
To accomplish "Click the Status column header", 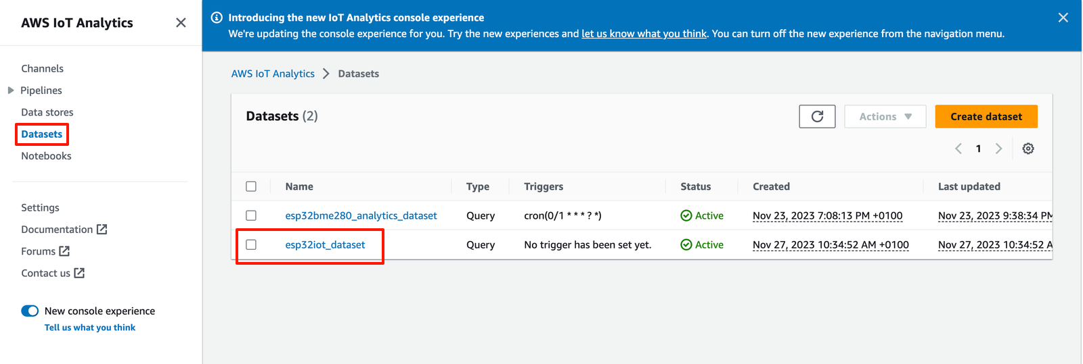I will 696,186.
